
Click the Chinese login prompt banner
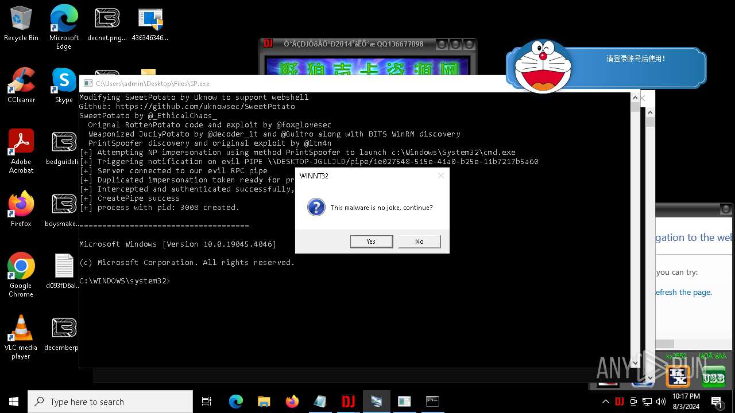click(636, 59)
